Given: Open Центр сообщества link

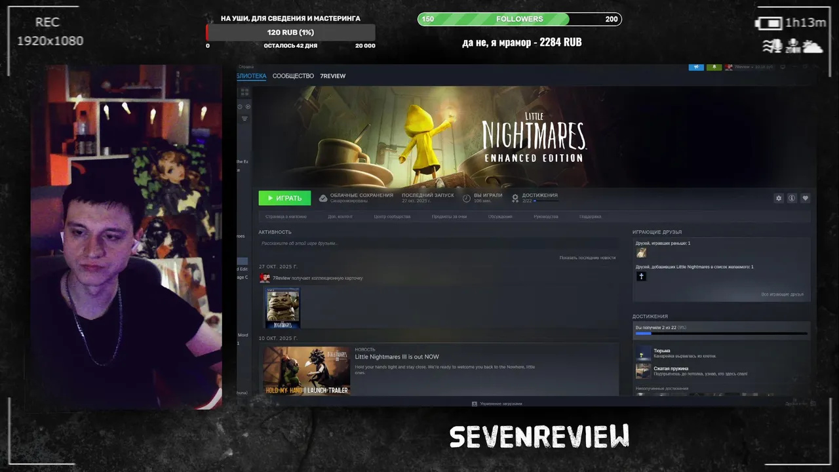Looking at the screenshot, I should point(392,216).
